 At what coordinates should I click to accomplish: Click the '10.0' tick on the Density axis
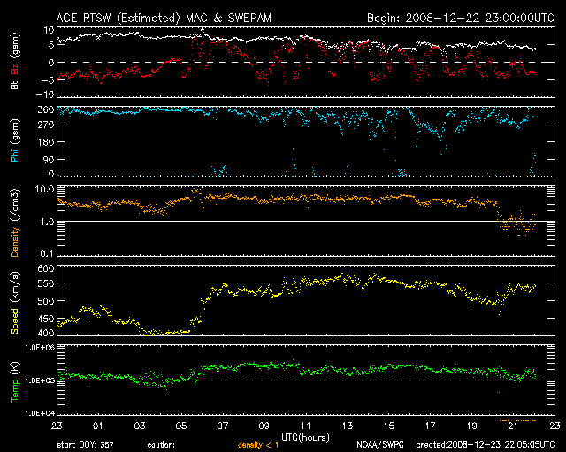[x=44, y=189]
